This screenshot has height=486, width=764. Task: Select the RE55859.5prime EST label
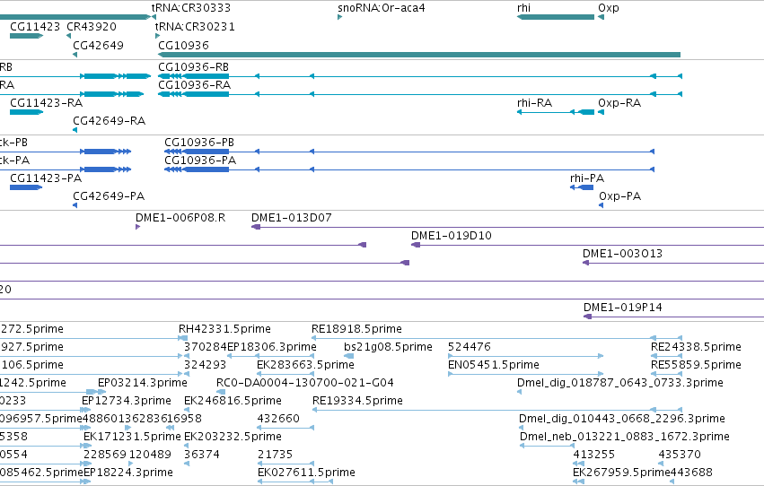[x=696, y=365]
